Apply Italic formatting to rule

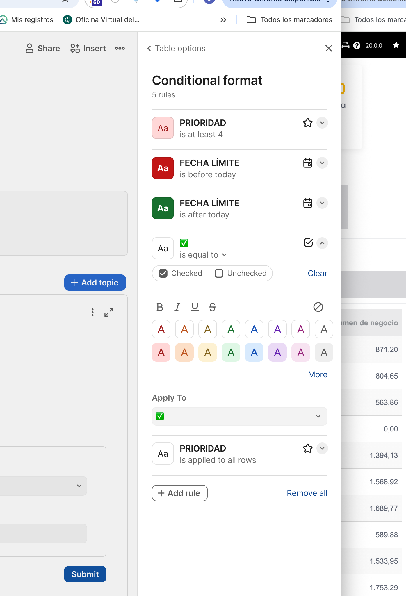(x=177, y=307)
